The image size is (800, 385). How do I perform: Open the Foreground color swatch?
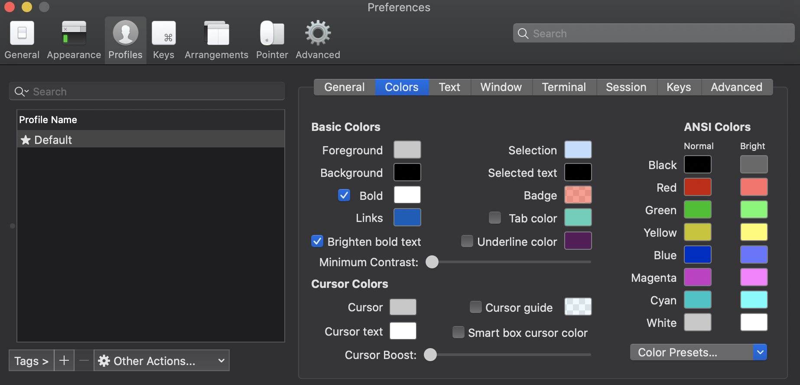(x=407, y=150)
